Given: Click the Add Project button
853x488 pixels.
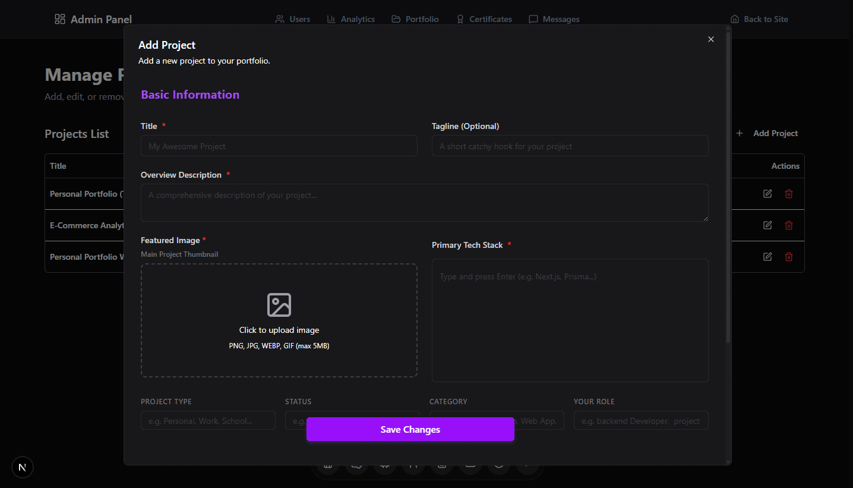Looking at the screenshot, I should coord(769,133).
